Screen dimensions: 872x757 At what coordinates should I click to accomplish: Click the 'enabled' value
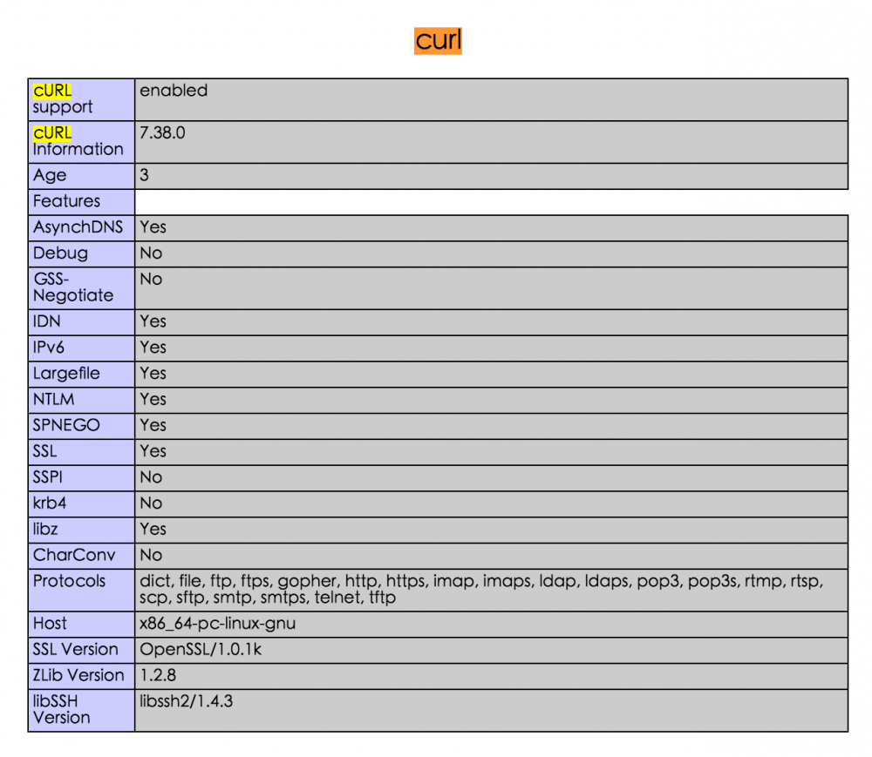[x=174, y=91]
